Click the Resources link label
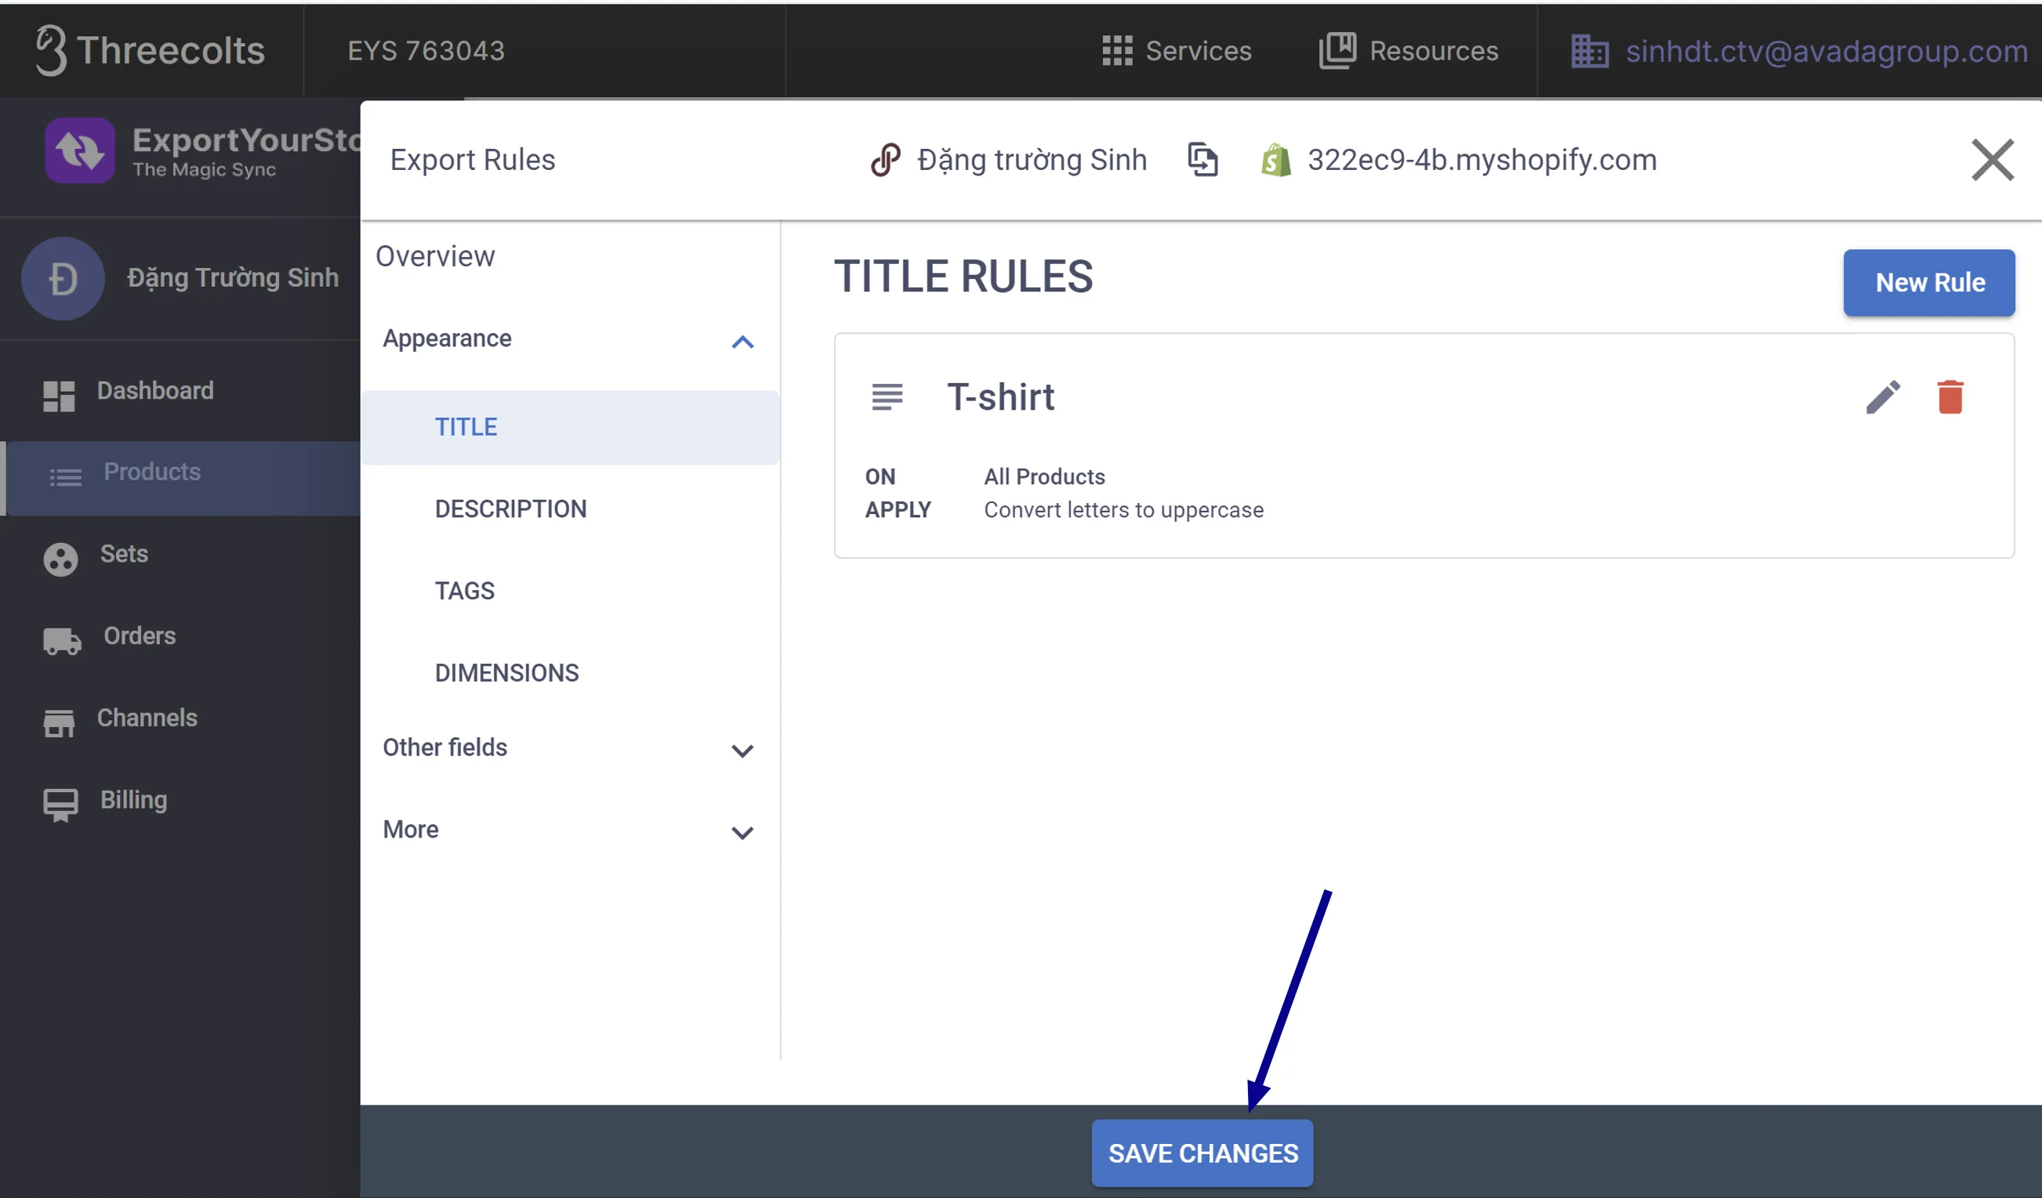 (1434, 51)
